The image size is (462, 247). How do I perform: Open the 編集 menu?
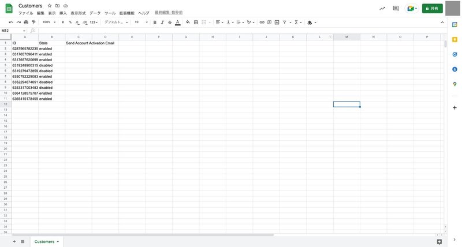pos(40,13)
